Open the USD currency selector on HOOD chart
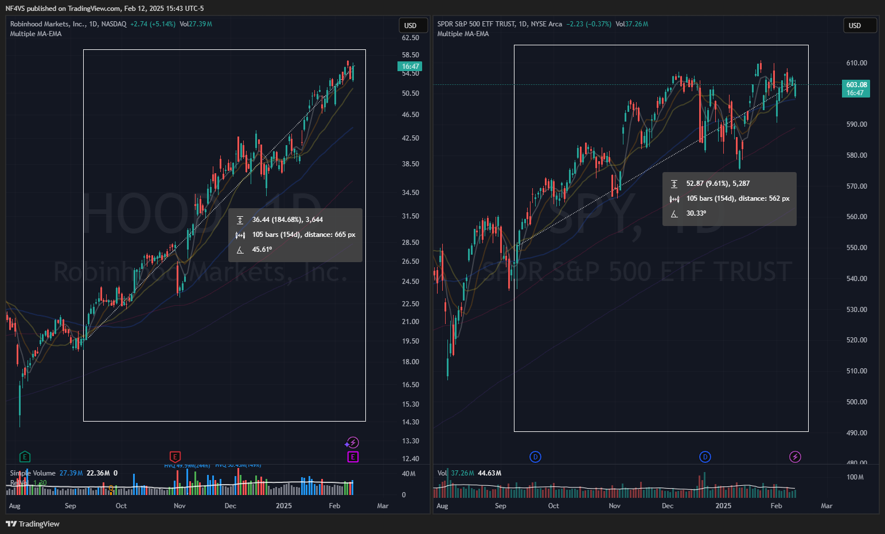This screenshot has width=885, height=534. click(414, 25)
